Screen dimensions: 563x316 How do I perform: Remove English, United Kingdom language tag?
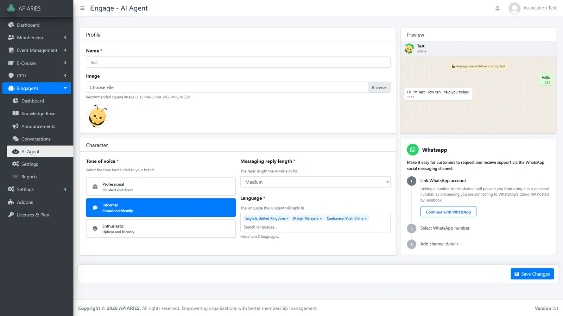pos(287,219)
